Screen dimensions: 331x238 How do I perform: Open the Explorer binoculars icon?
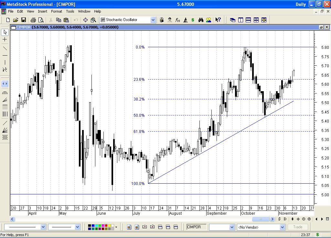[x=201, y=20]
